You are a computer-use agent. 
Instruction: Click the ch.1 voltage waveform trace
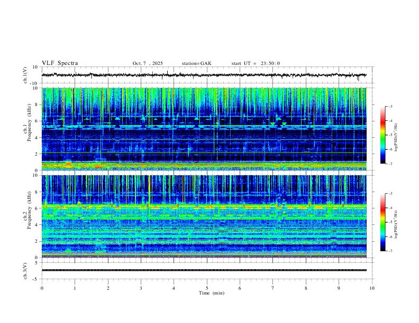pos(204,75)
